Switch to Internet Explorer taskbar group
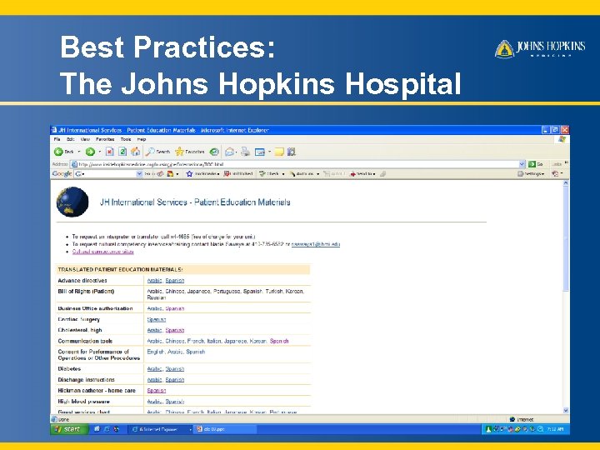The height and width of the screenshot is (450, 600). tap(161, 429)
